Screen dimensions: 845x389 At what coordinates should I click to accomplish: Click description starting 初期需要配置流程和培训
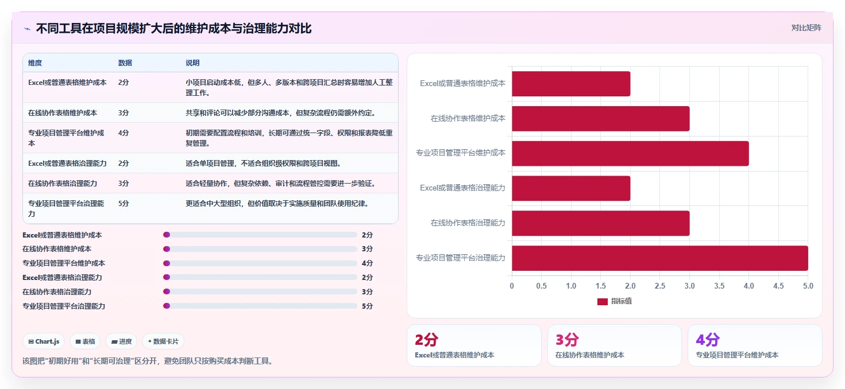click(289, 138)
